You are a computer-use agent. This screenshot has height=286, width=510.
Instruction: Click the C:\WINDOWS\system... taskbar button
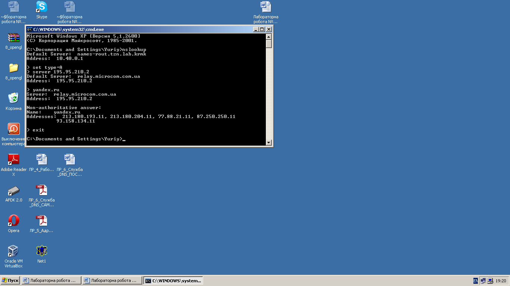click(174, 280)
